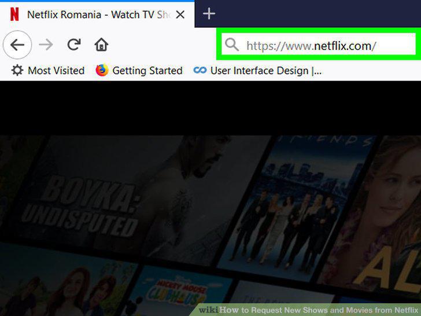
Task: Open the Most Visited bookmarks folder
Action: point(48,71)
